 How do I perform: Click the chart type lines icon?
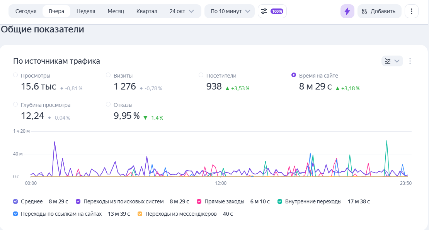(x=388, y=61)
